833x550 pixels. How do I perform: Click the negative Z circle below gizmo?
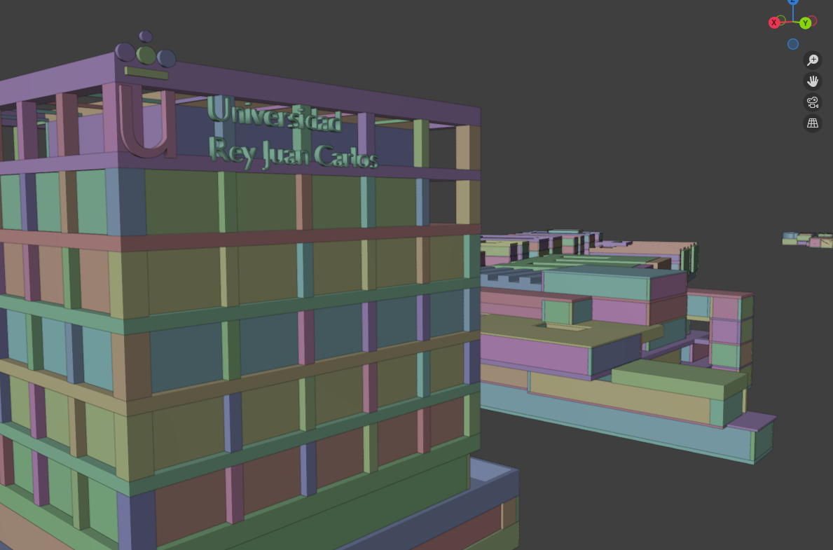793,44
